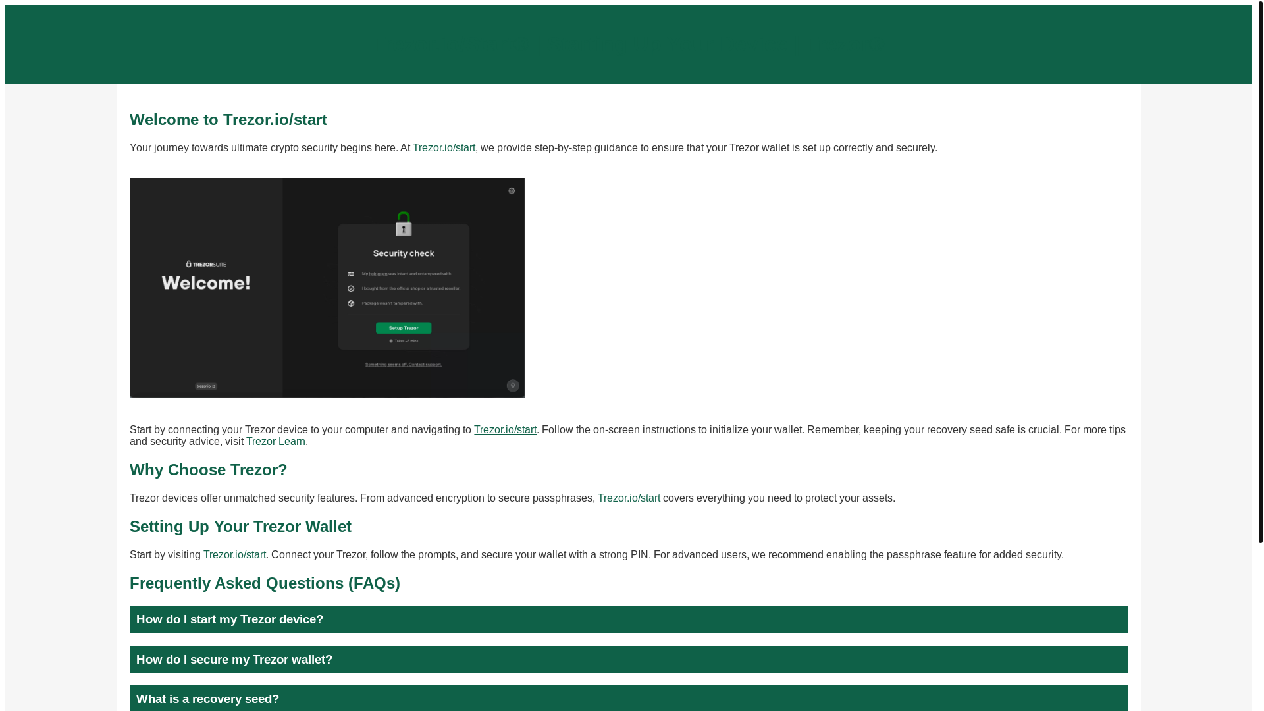Screen dimensions: 1264x711
Task: Expand 'What is a recovery seed?' FAQ
Action: pos(628,698)
